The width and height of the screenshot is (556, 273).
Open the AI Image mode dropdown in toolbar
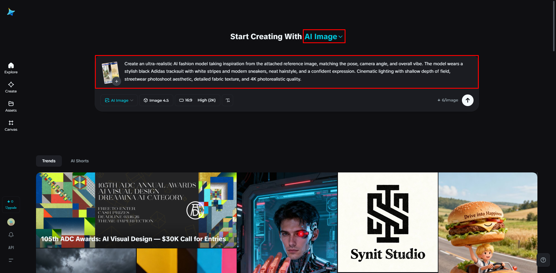coord(119,100)
